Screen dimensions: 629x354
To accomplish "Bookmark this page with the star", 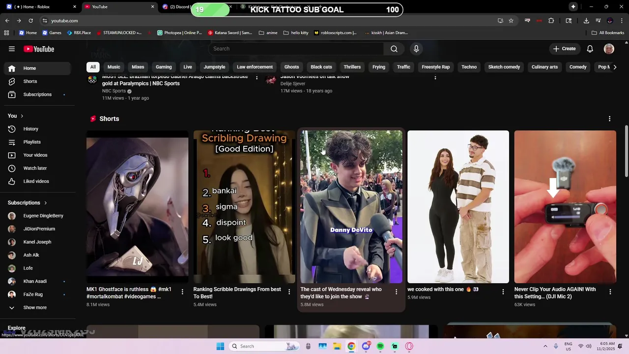I will point(511,21).
